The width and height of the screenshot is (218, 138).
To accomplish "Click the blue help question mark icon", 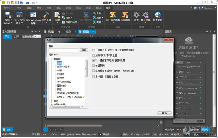I will [199, 8].
